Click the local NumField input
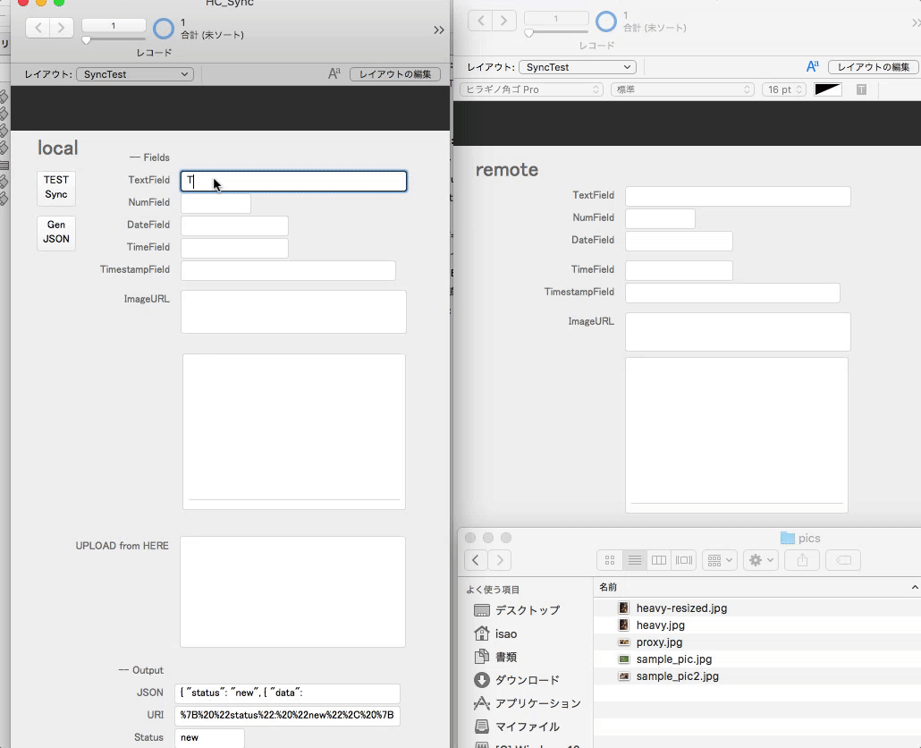The width and height of the screenshot is (921, 748). pyautogui.click(x=215, y=203)
